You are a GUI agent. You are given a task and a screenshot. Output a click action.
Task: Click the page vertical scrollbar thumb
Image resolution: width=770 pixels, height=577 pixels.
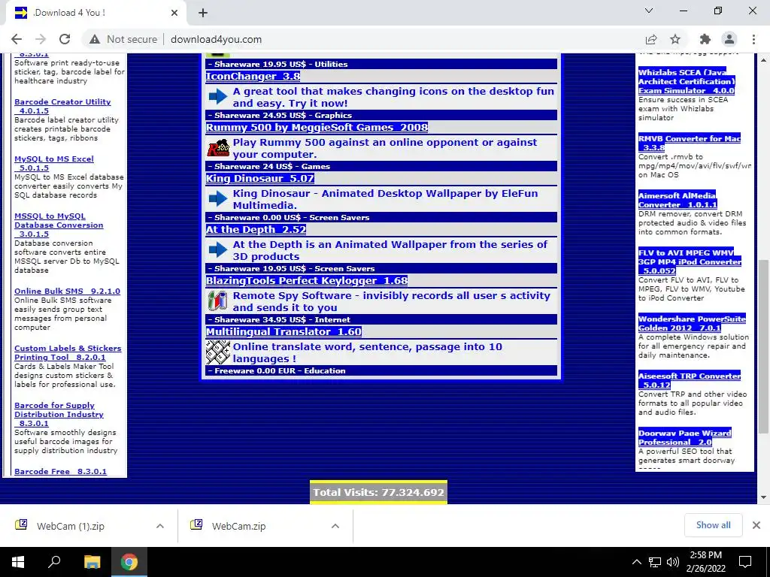click(764, 346)
